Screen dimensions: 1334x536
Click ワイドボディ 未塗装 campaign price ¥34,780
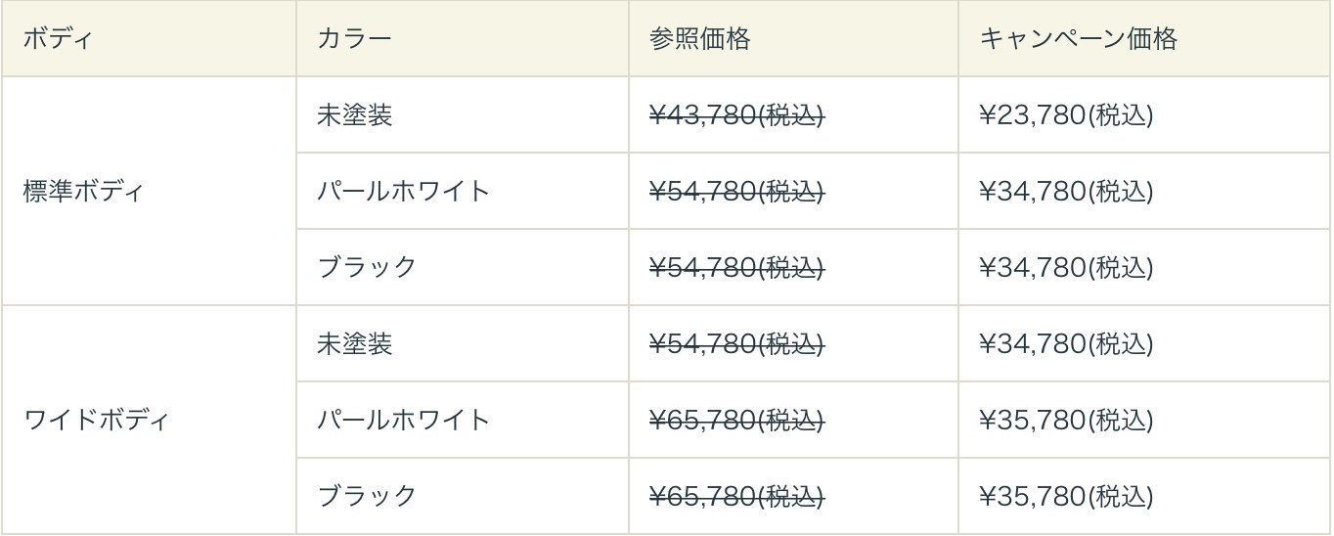click(x=1066, y=344)
